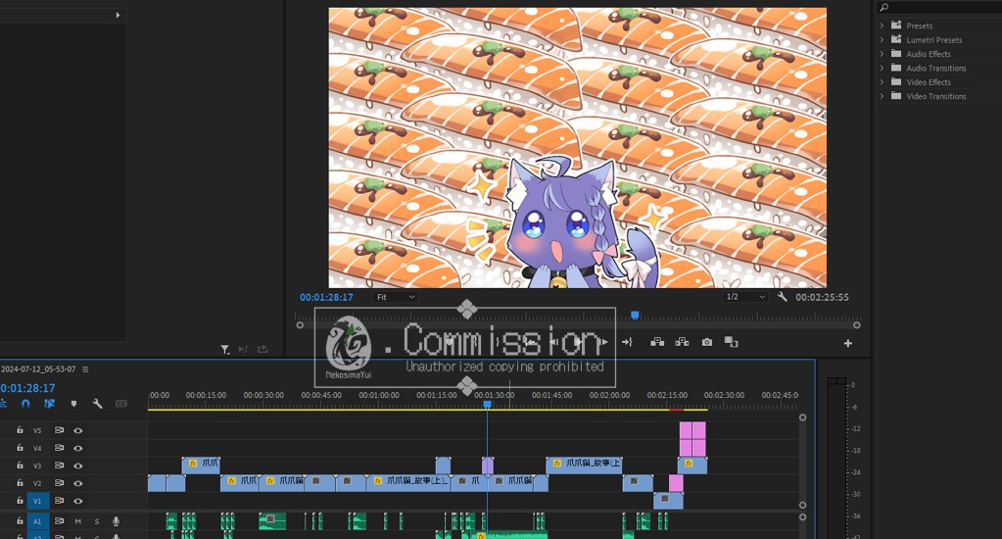Click left handle of monitor zoom scrollbar
The image size is (1002, 539).
tap(300, 324)
